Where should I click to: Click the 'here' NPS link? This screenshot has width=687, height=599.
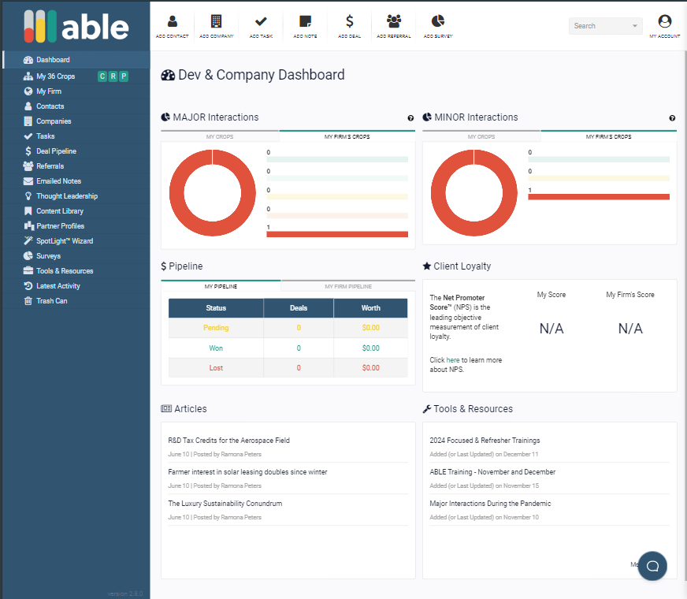pos(453,360)
